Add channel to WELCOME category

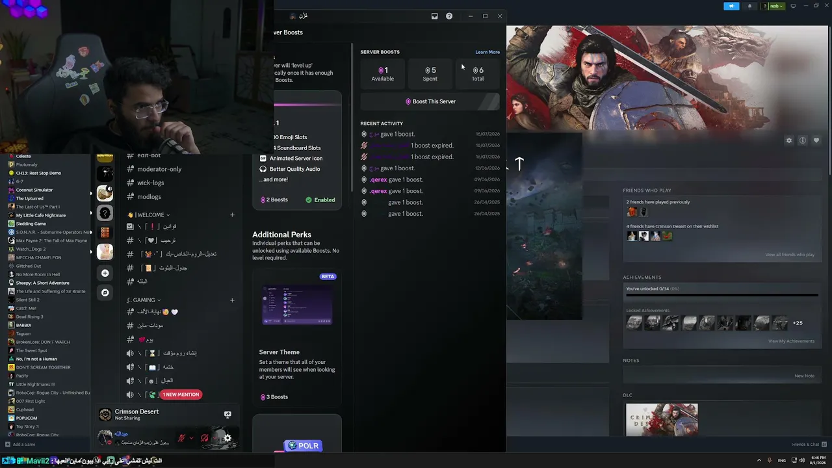click(x=232, y=215)
